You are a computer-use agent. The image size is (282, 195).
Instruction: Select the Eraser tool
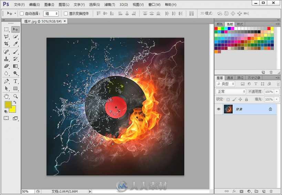point(7,66)
